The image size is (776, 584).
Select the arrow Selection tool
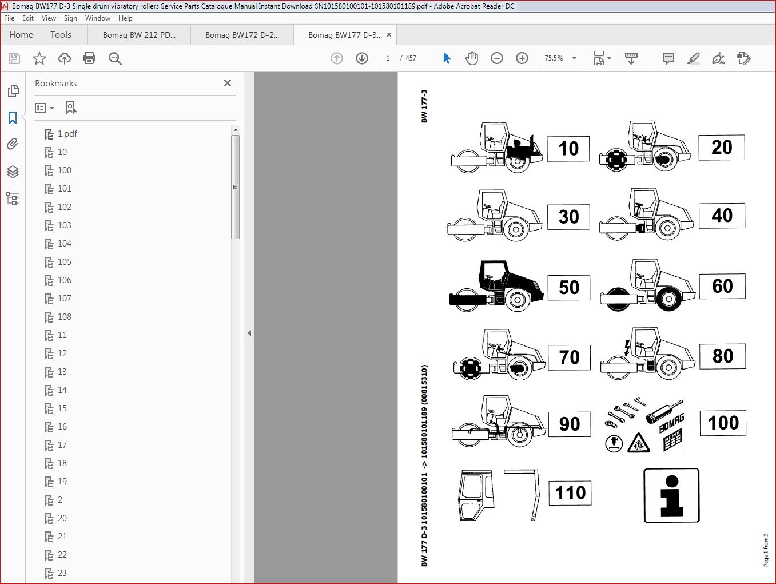click(447, 58)
